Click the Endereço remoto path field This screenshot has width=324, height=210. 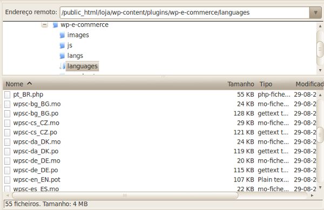185,12
